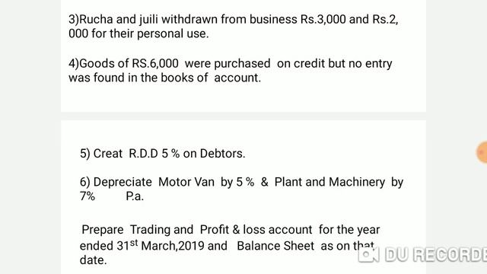Click the 'Rs.3,000' amount in point 3
487x274 pixels.
coord(323,19)
